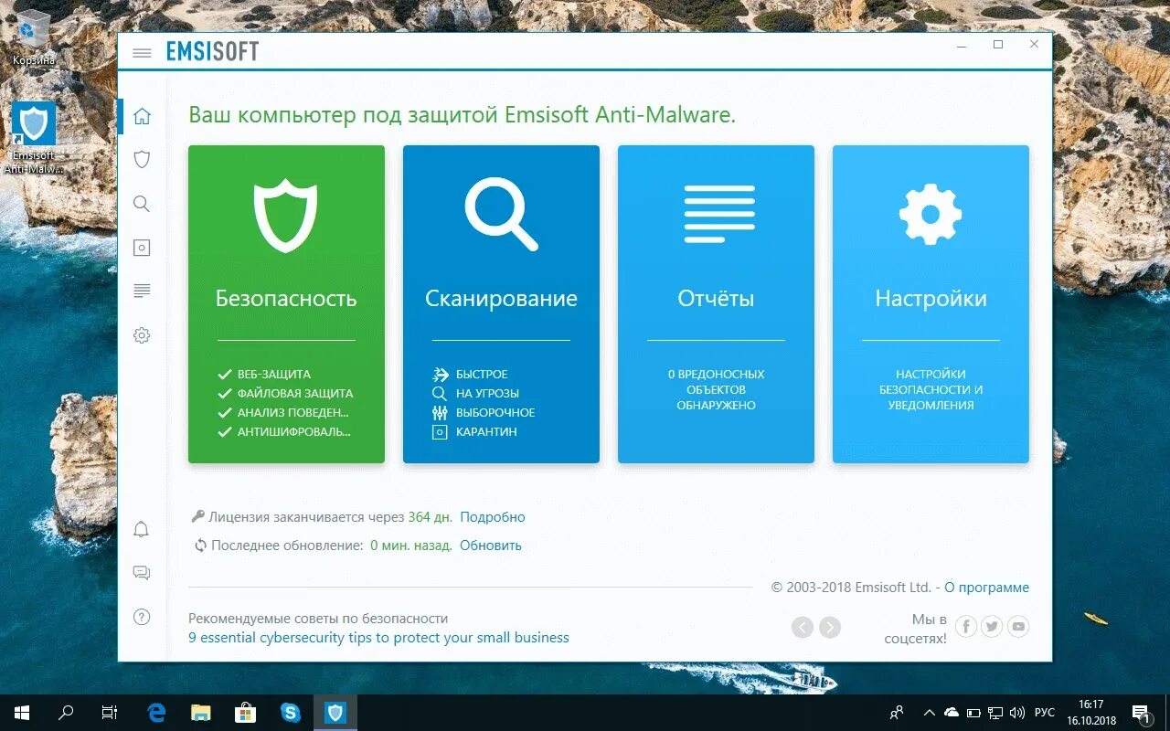The image size is (1170, 731).
Task: Show previous security tip with left arrow
Action: tap(802, 627)
